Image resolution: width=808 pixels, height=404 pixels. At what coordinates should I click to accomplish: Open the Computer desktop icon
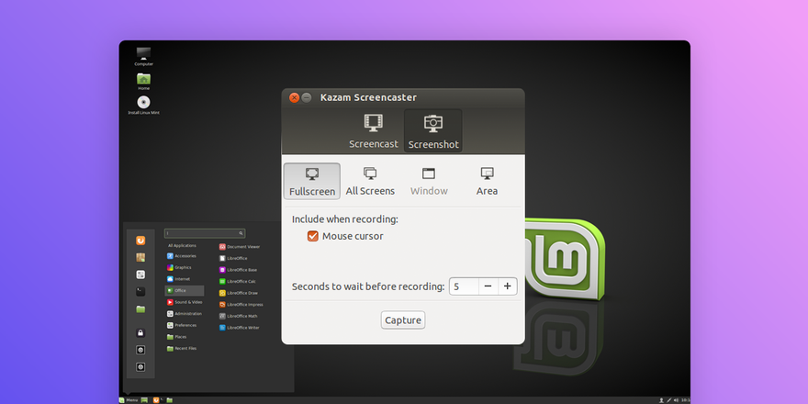(144, 56)
